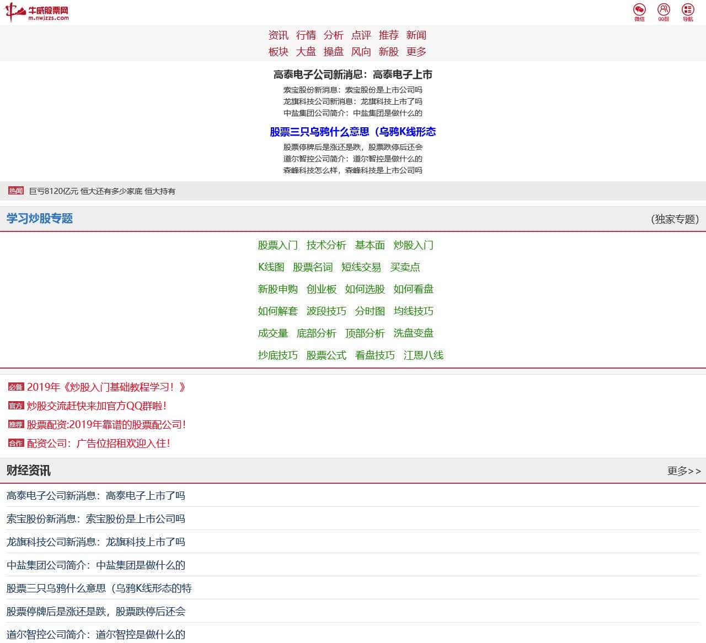This screenshot has width=706, height=643.
Task: Open list article 高泰电子公司新消息：高泰电子上市了吗
Action: coord(96,496)
